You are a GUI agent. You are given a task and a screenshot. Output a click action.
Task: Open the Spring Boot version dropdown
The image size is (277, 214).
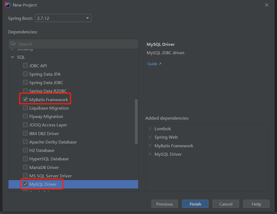pos(63,18)
